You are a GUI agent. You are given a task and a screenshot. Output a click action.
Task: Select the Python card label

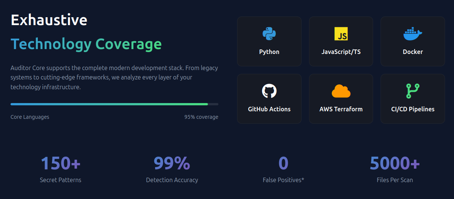click(x=269, y=52)
